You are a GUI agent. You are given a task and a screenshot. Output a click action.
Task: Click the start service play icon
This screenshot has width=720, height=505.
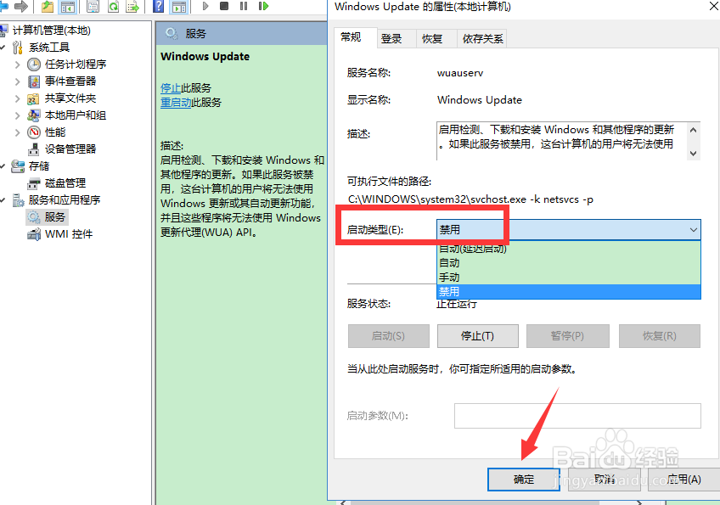(x=205, y=6)
